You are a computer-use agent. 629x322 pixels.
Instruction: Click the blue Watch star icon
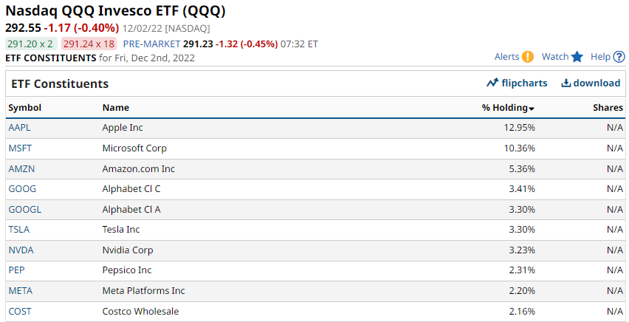pos(577,57)
